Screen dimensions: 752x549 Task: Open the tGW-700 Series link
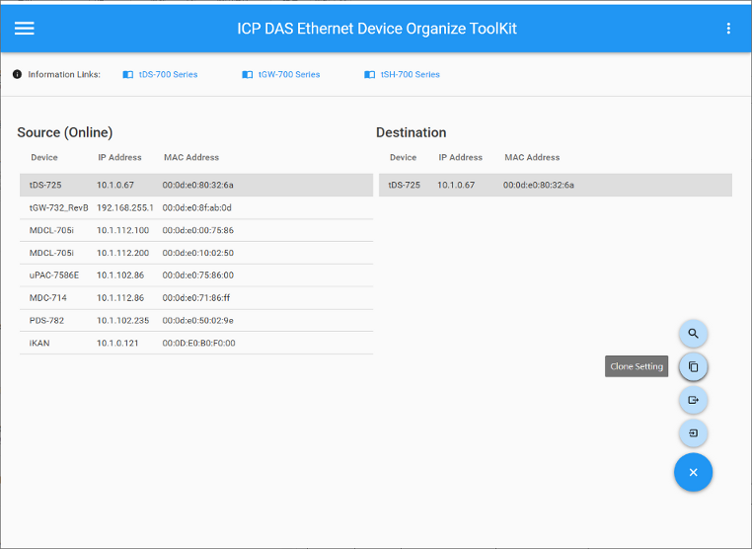coord(289,74)
